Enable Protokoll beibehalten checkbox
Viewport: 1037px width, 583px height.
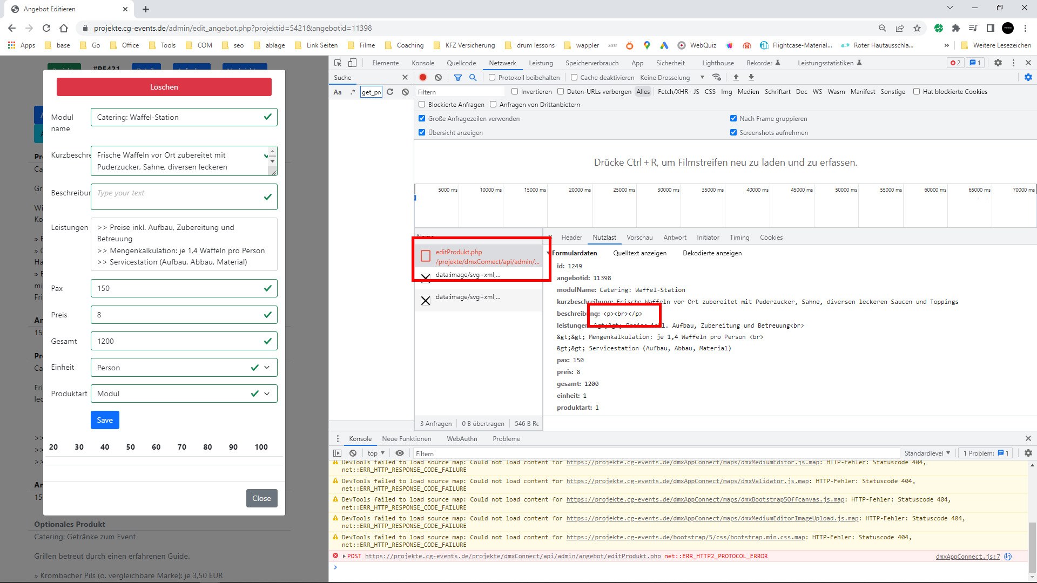click(492, 78)
